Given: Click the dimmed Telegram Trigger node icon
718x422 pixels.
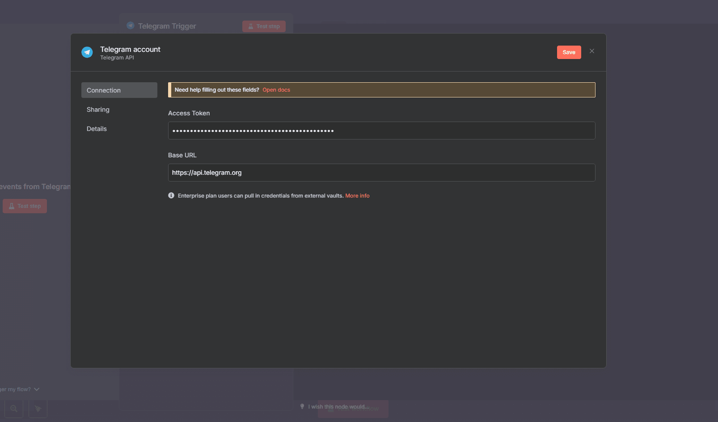Looking at the screenshot, I should pyautogui.click(x=131, y=26).
